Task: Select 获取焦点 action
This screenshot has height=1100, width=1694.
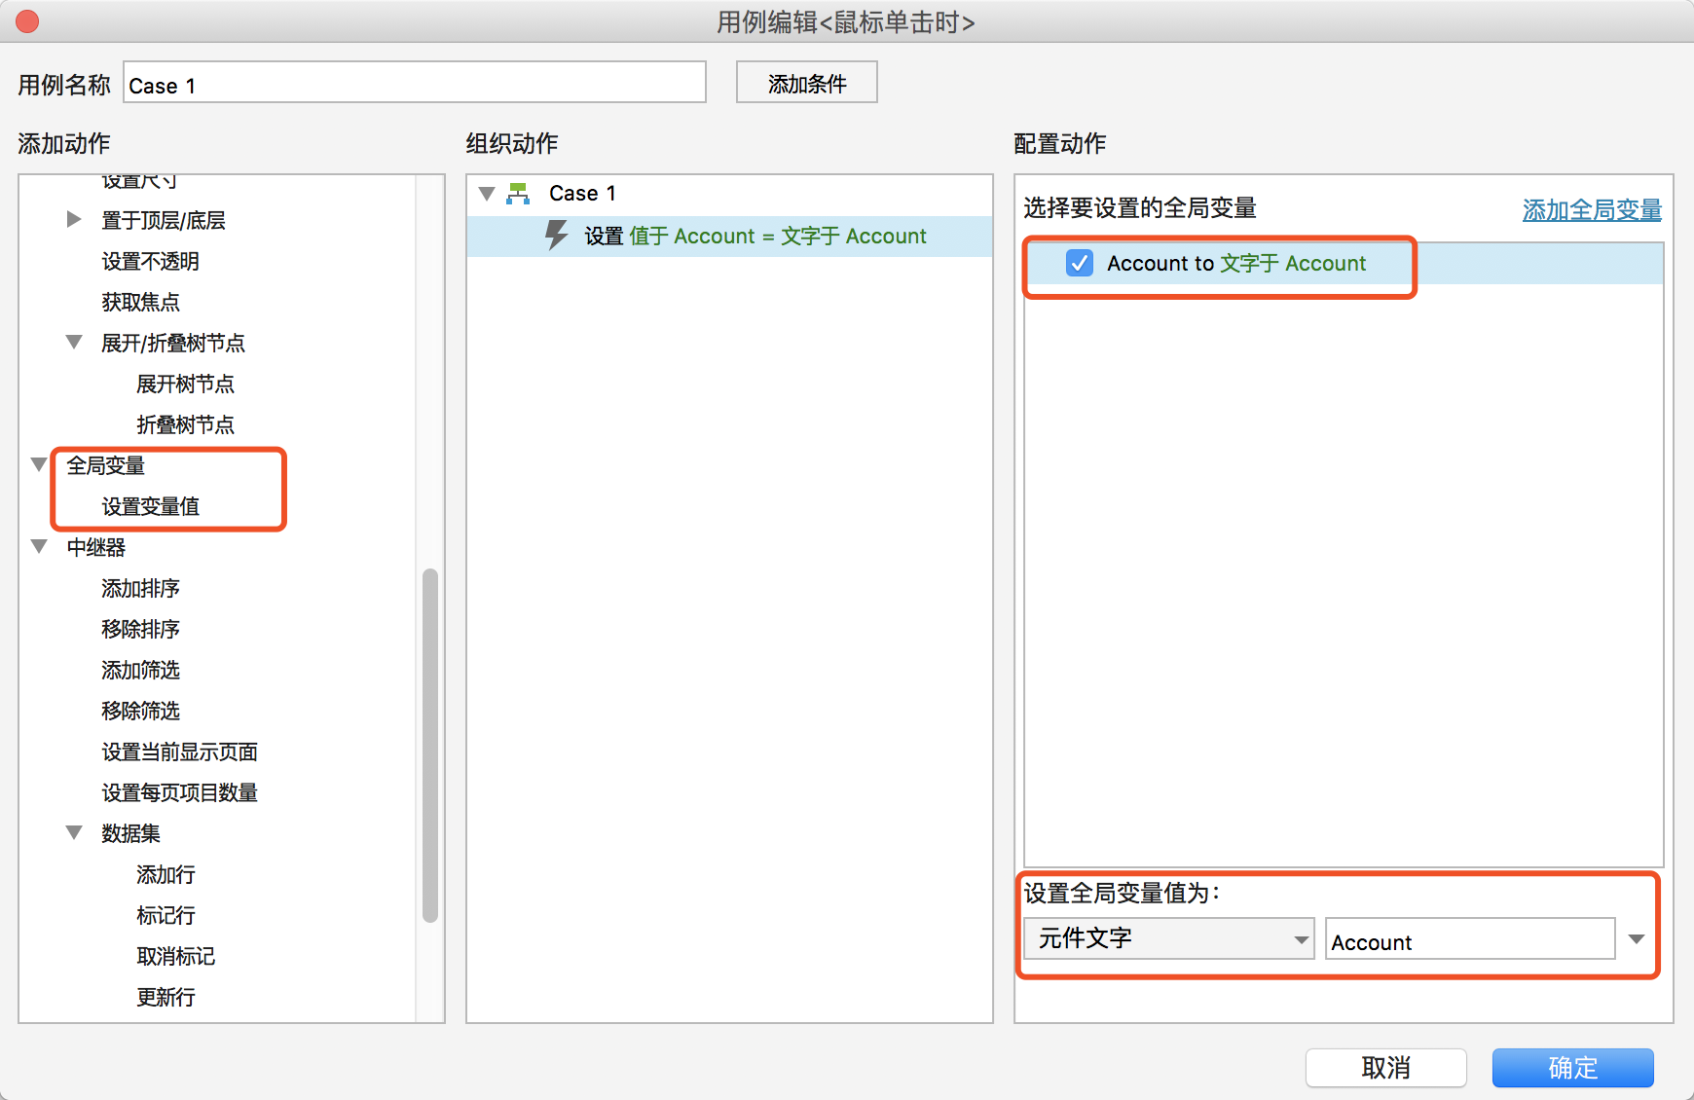Action: coord(140,302)
